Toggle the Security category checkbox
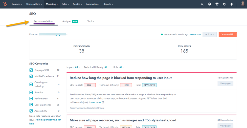Screen dimensions: 247x128 [x=31, y=92]
